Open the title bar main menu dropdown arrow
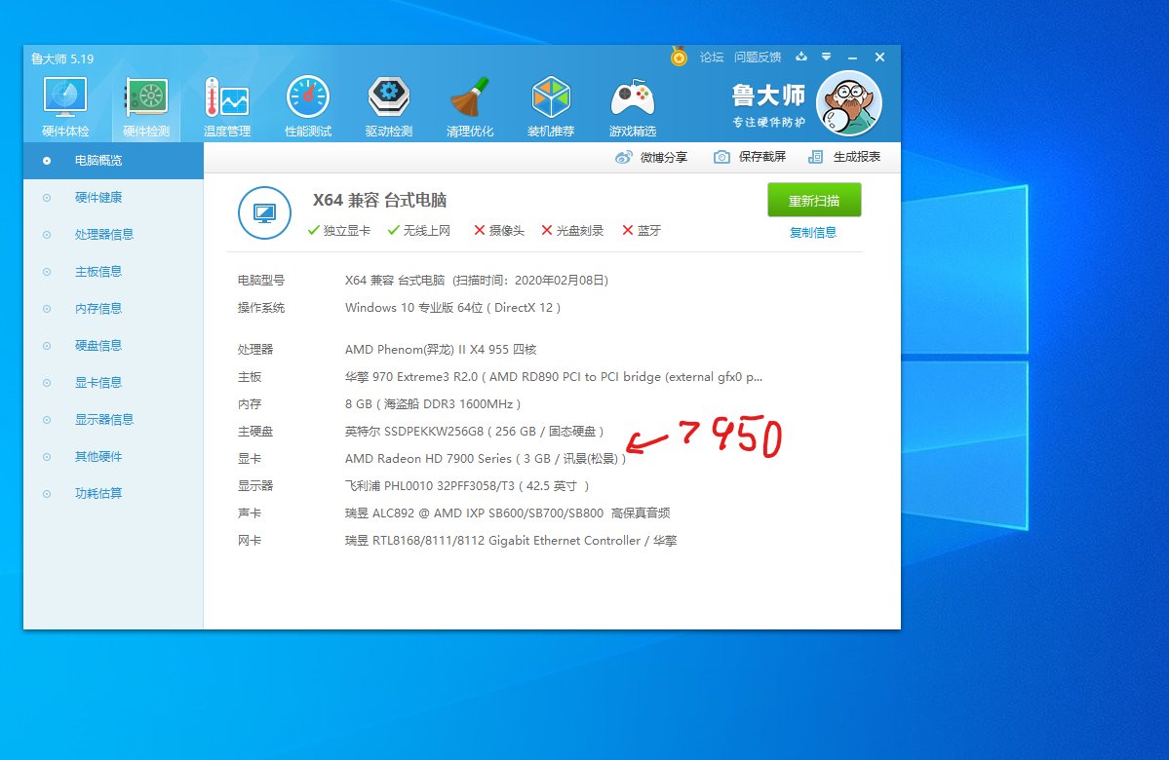 point(826,57)
